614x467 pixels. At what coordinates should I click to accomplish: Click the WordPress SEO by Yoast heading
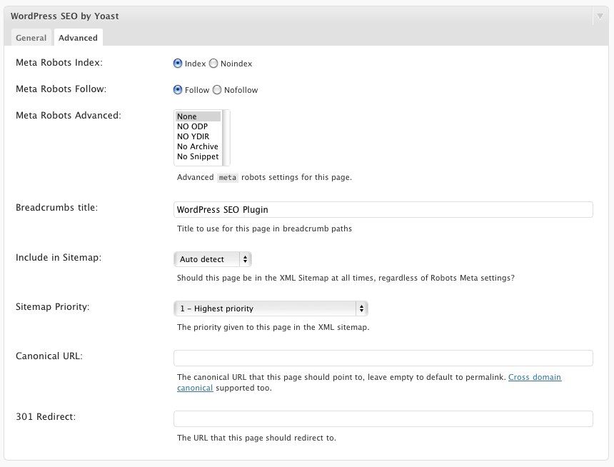click(64, 16)
